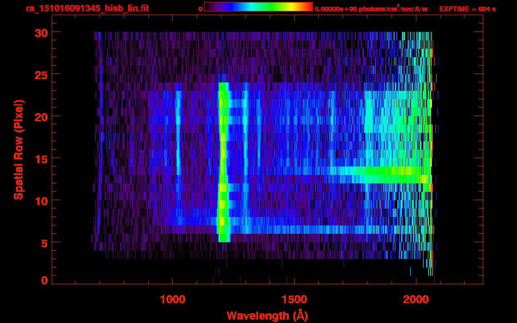
Task: Click the x-axis tick label 2000
Action: click(416, 299)
